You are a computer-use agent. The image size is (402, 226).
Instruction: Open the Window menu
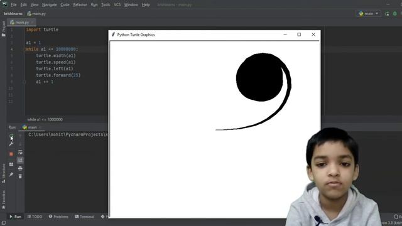[131, 4]
